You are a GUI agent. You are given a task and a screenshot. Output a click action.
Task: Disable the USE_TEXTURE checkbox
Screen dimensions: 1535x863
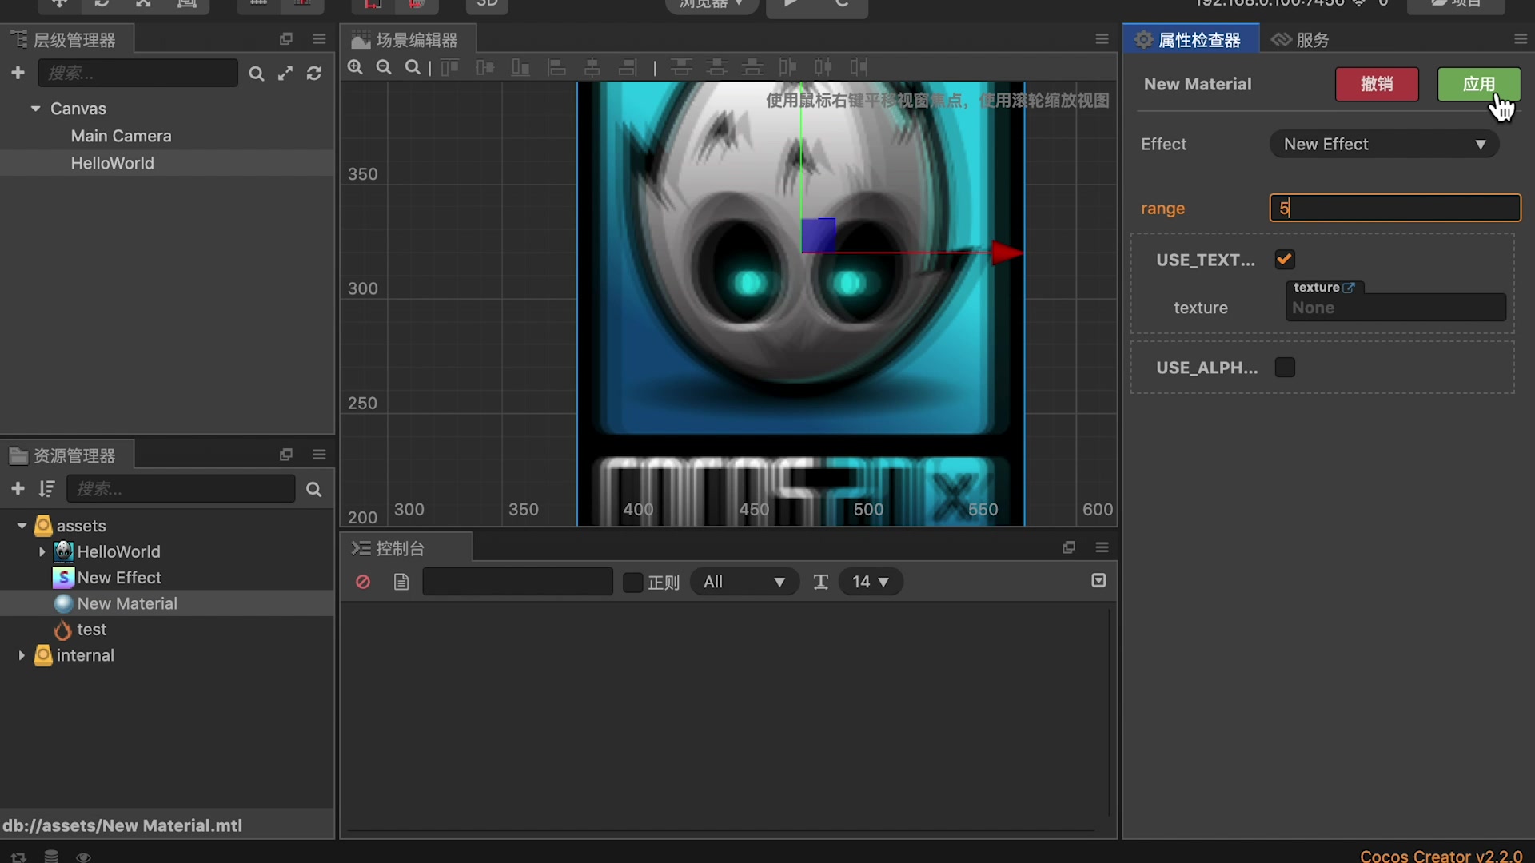coord(1285,259)
